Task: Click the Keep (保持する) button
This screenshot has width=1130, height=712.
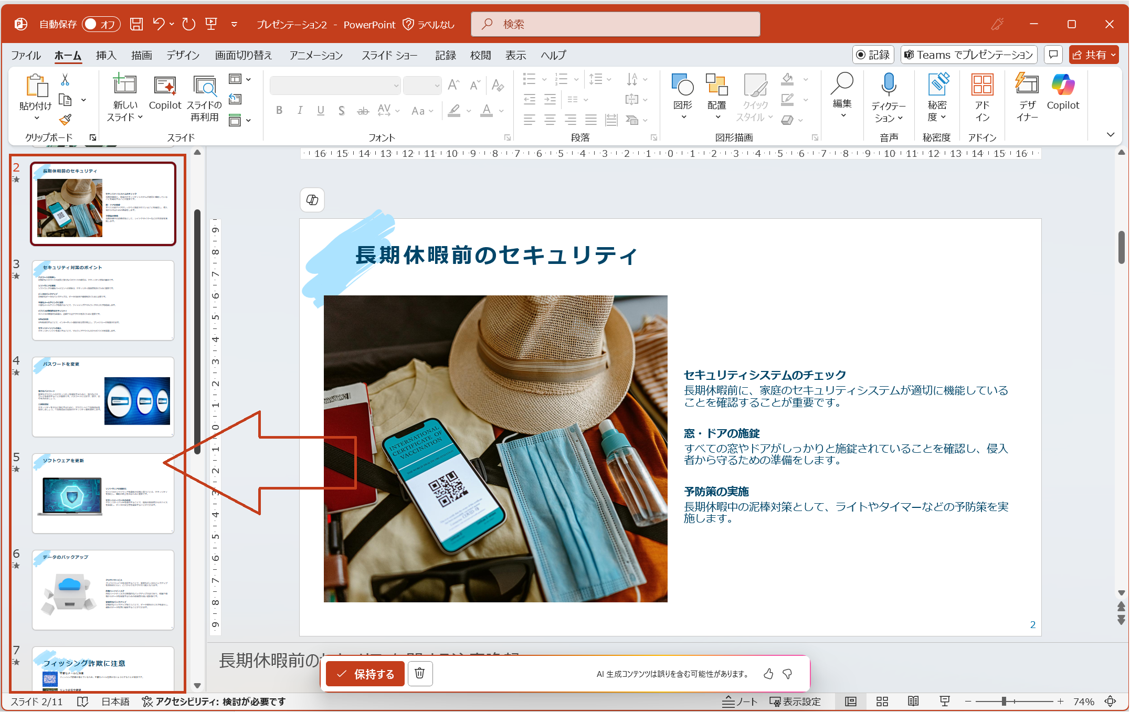Action: 365,674
